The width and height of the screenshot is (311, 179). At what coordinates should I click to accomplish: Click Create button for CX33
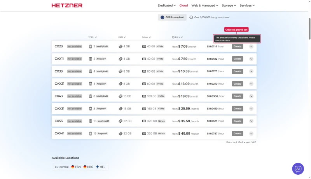click(238, 71)
